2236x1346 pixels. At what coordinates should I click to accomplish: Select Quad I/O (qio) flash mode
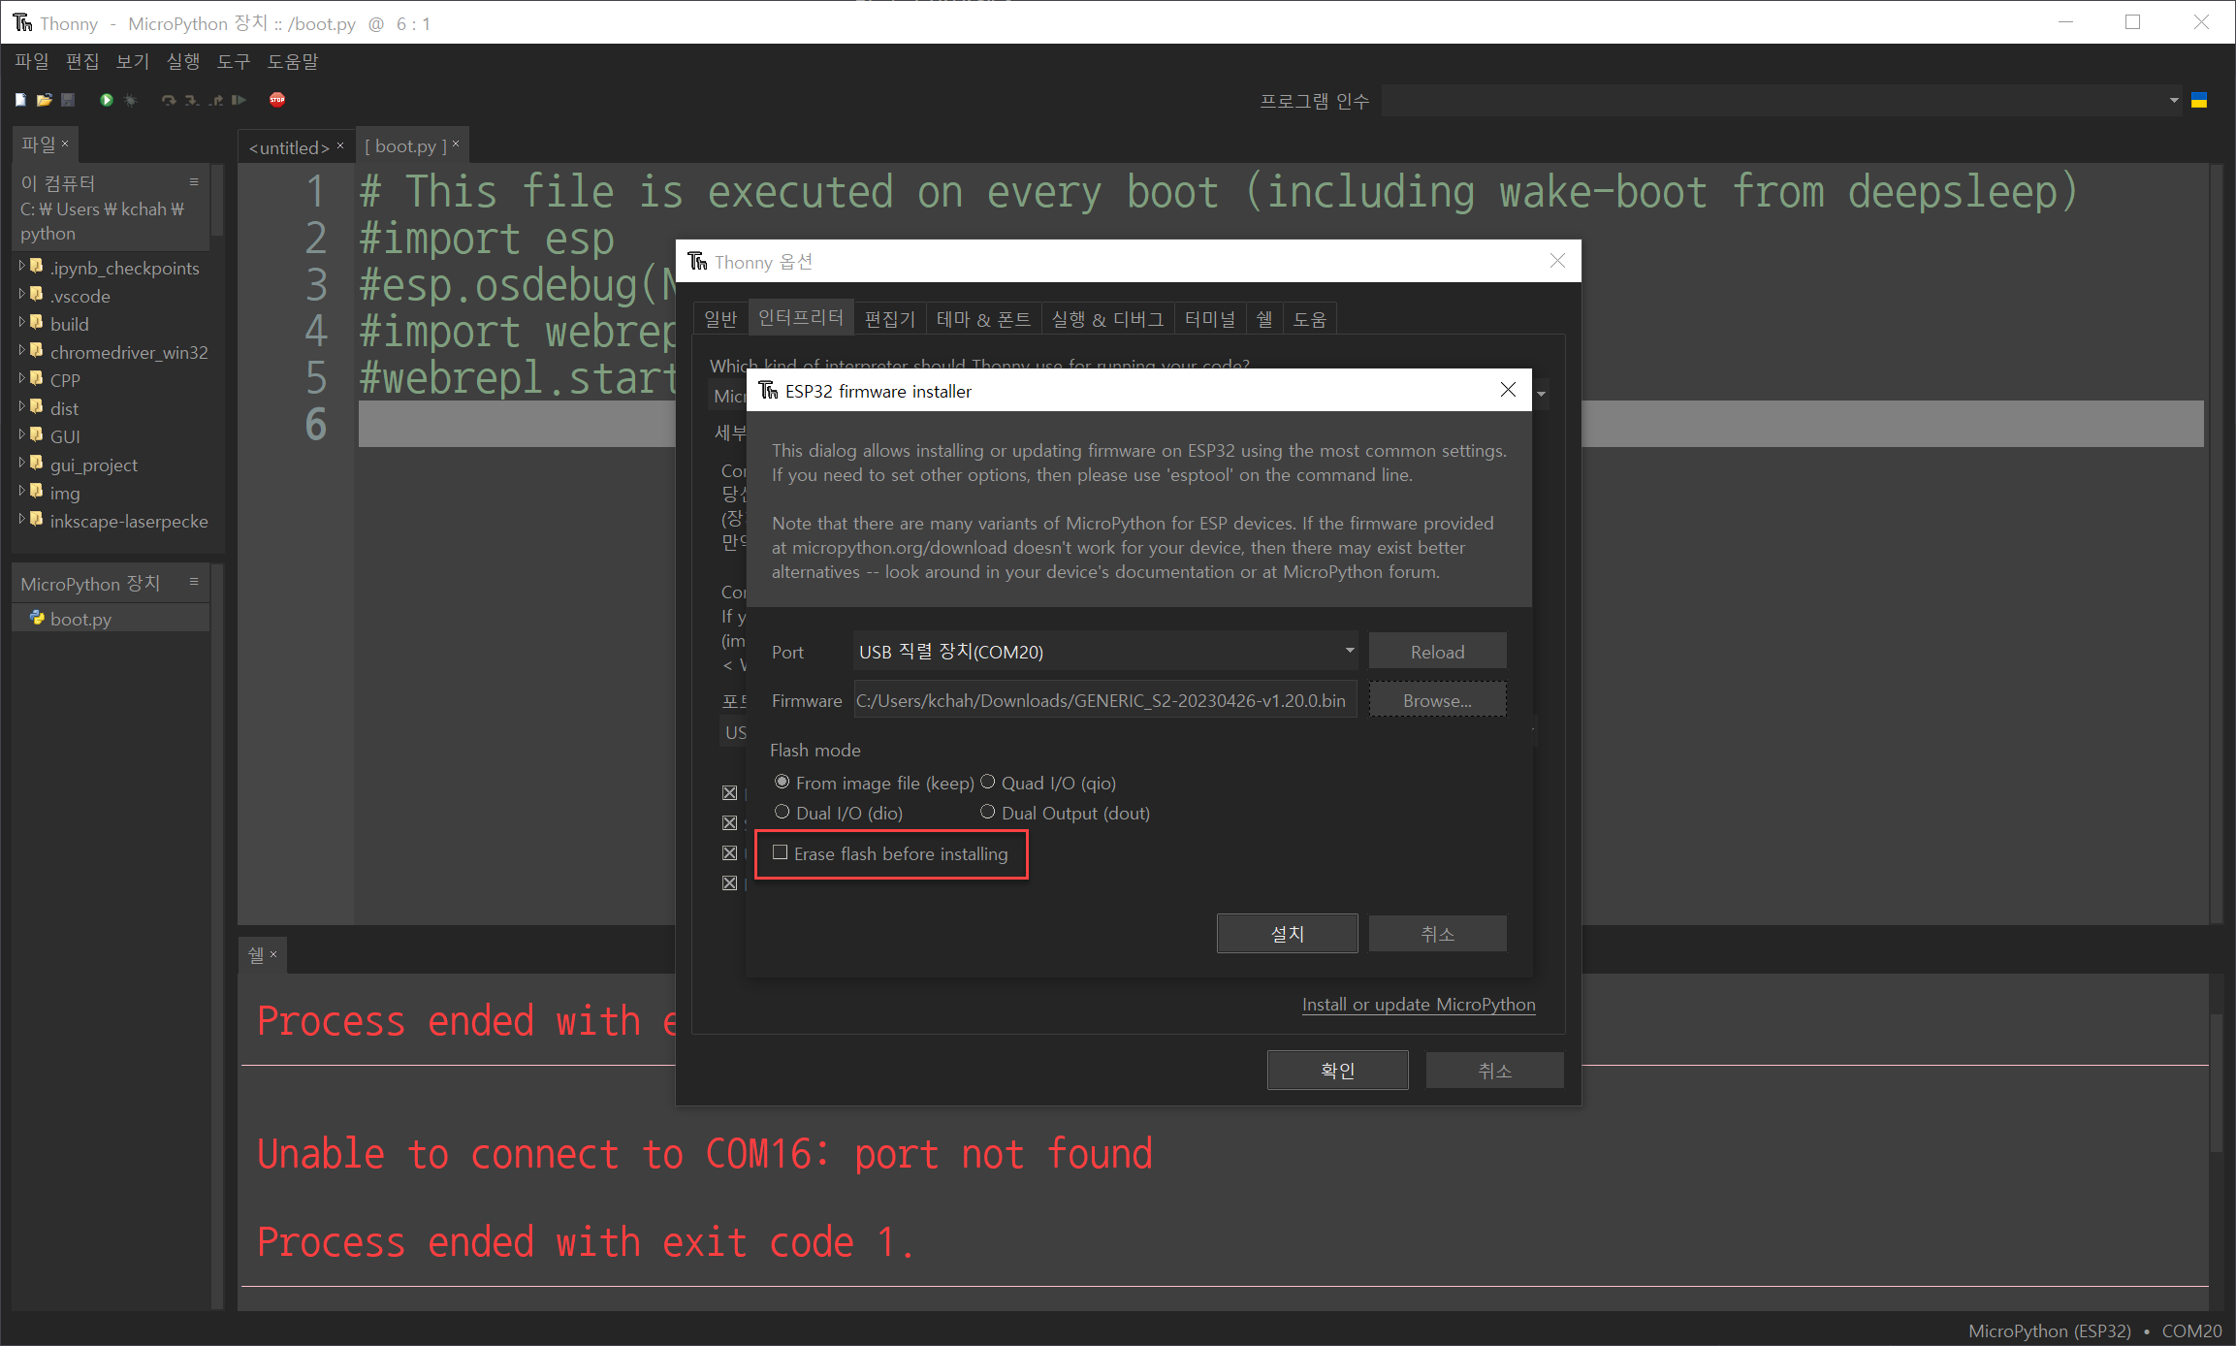click(x=988, y=783)
